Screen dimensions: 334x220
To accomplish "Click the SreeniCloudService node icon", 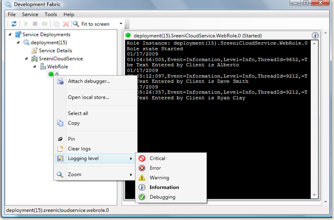I will [34, 59].
